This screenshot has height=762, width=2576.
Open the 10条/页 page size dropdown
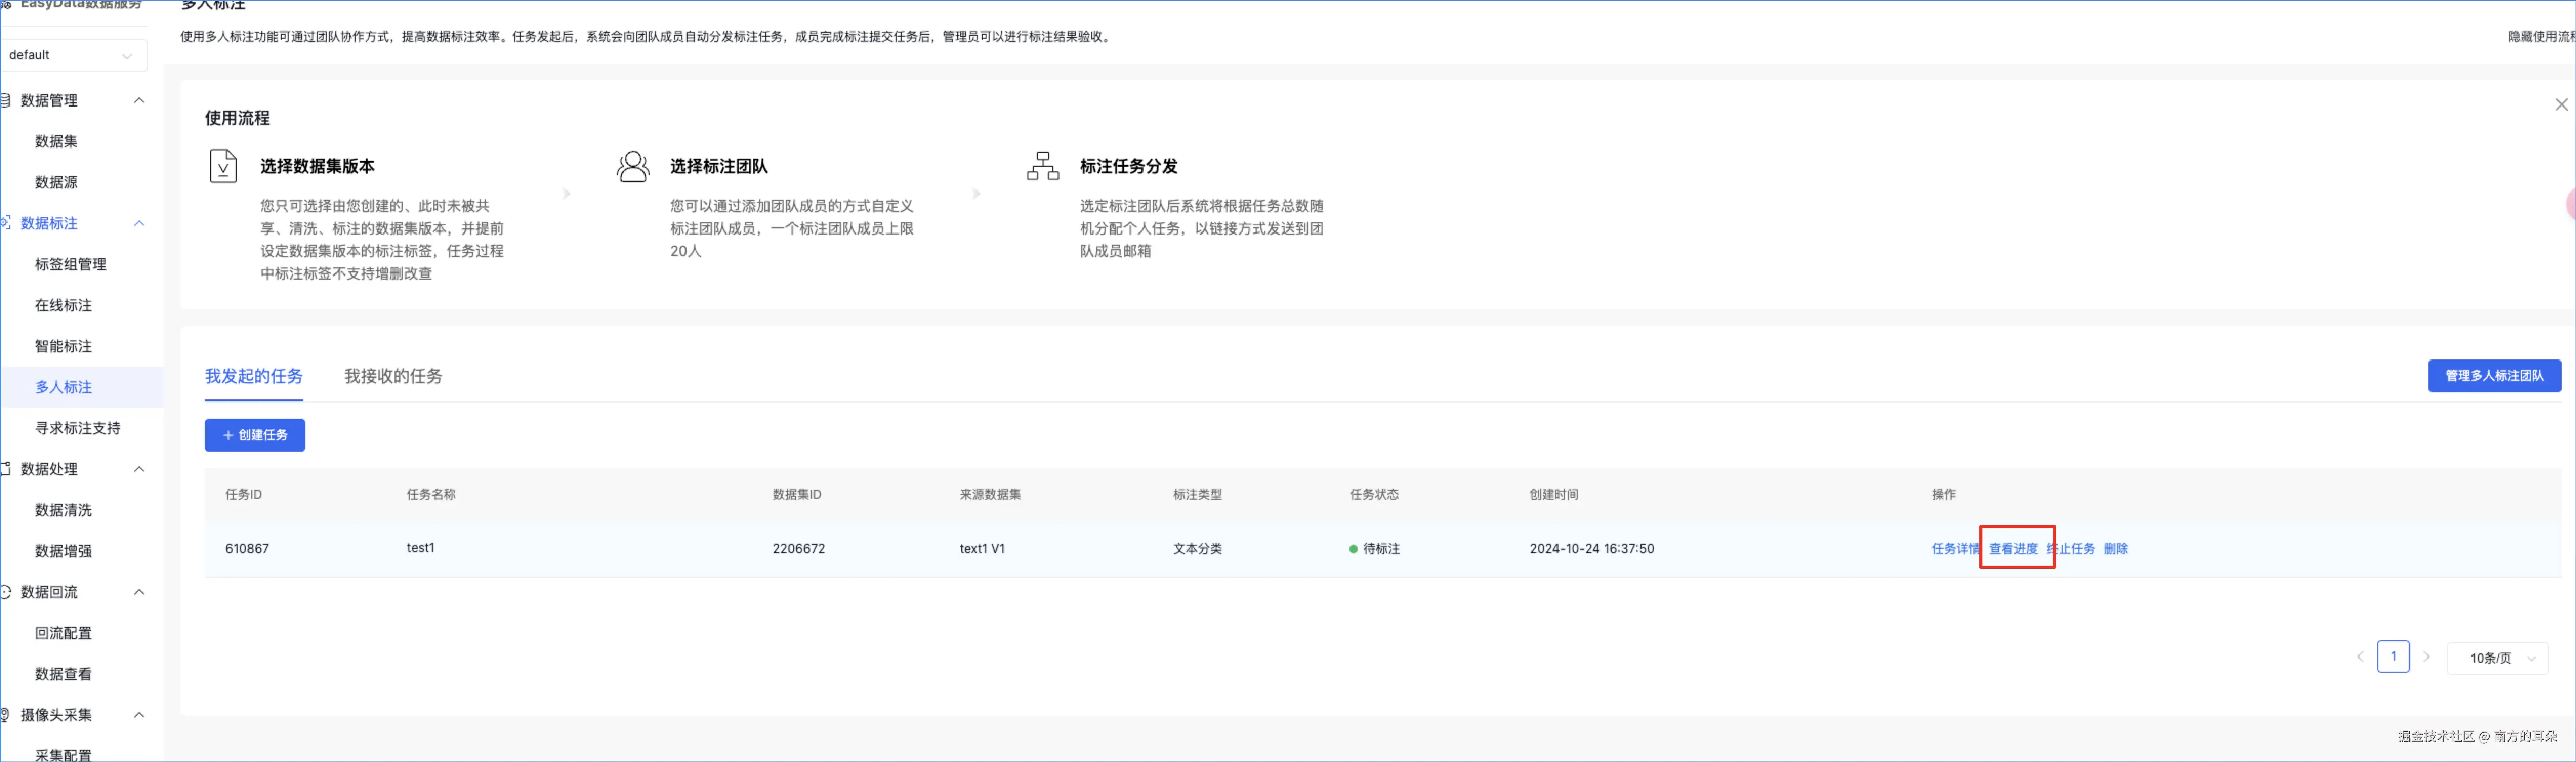point(2497,658)
